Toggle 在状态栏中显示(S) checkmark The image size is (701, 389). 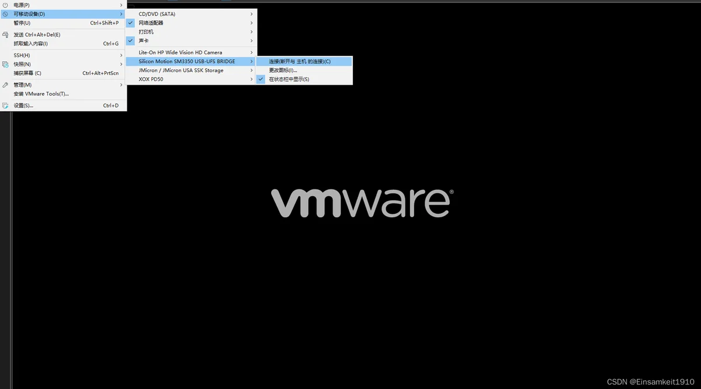click(261, 79)
